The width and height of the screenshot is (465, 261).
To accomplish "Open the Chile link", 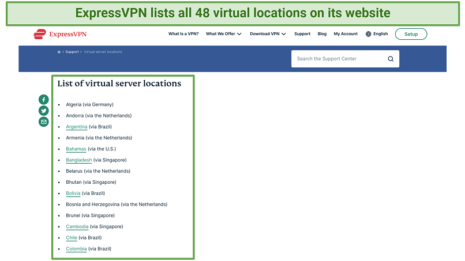I will point(72,237).
